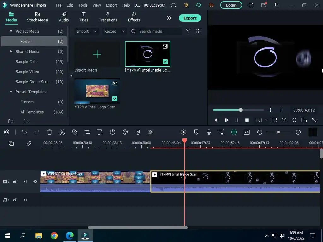Select YTPMV Intel Logo Scan thumbnail
Screen dimensions: 323x242
tap(97, 91)
